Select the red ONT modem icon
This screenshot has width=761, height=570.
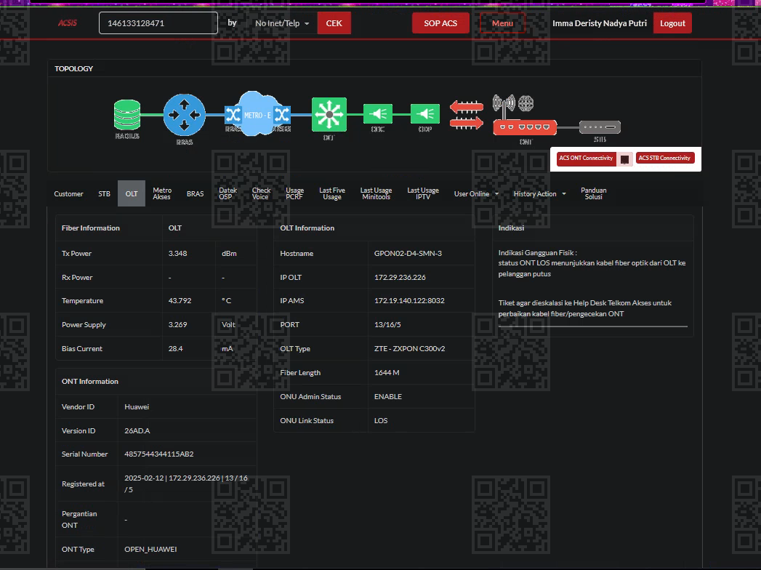525,127
